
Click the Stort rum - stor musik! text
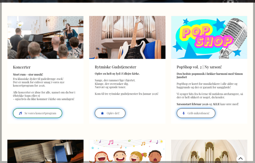pyautogui.click(x=28, y=74)
